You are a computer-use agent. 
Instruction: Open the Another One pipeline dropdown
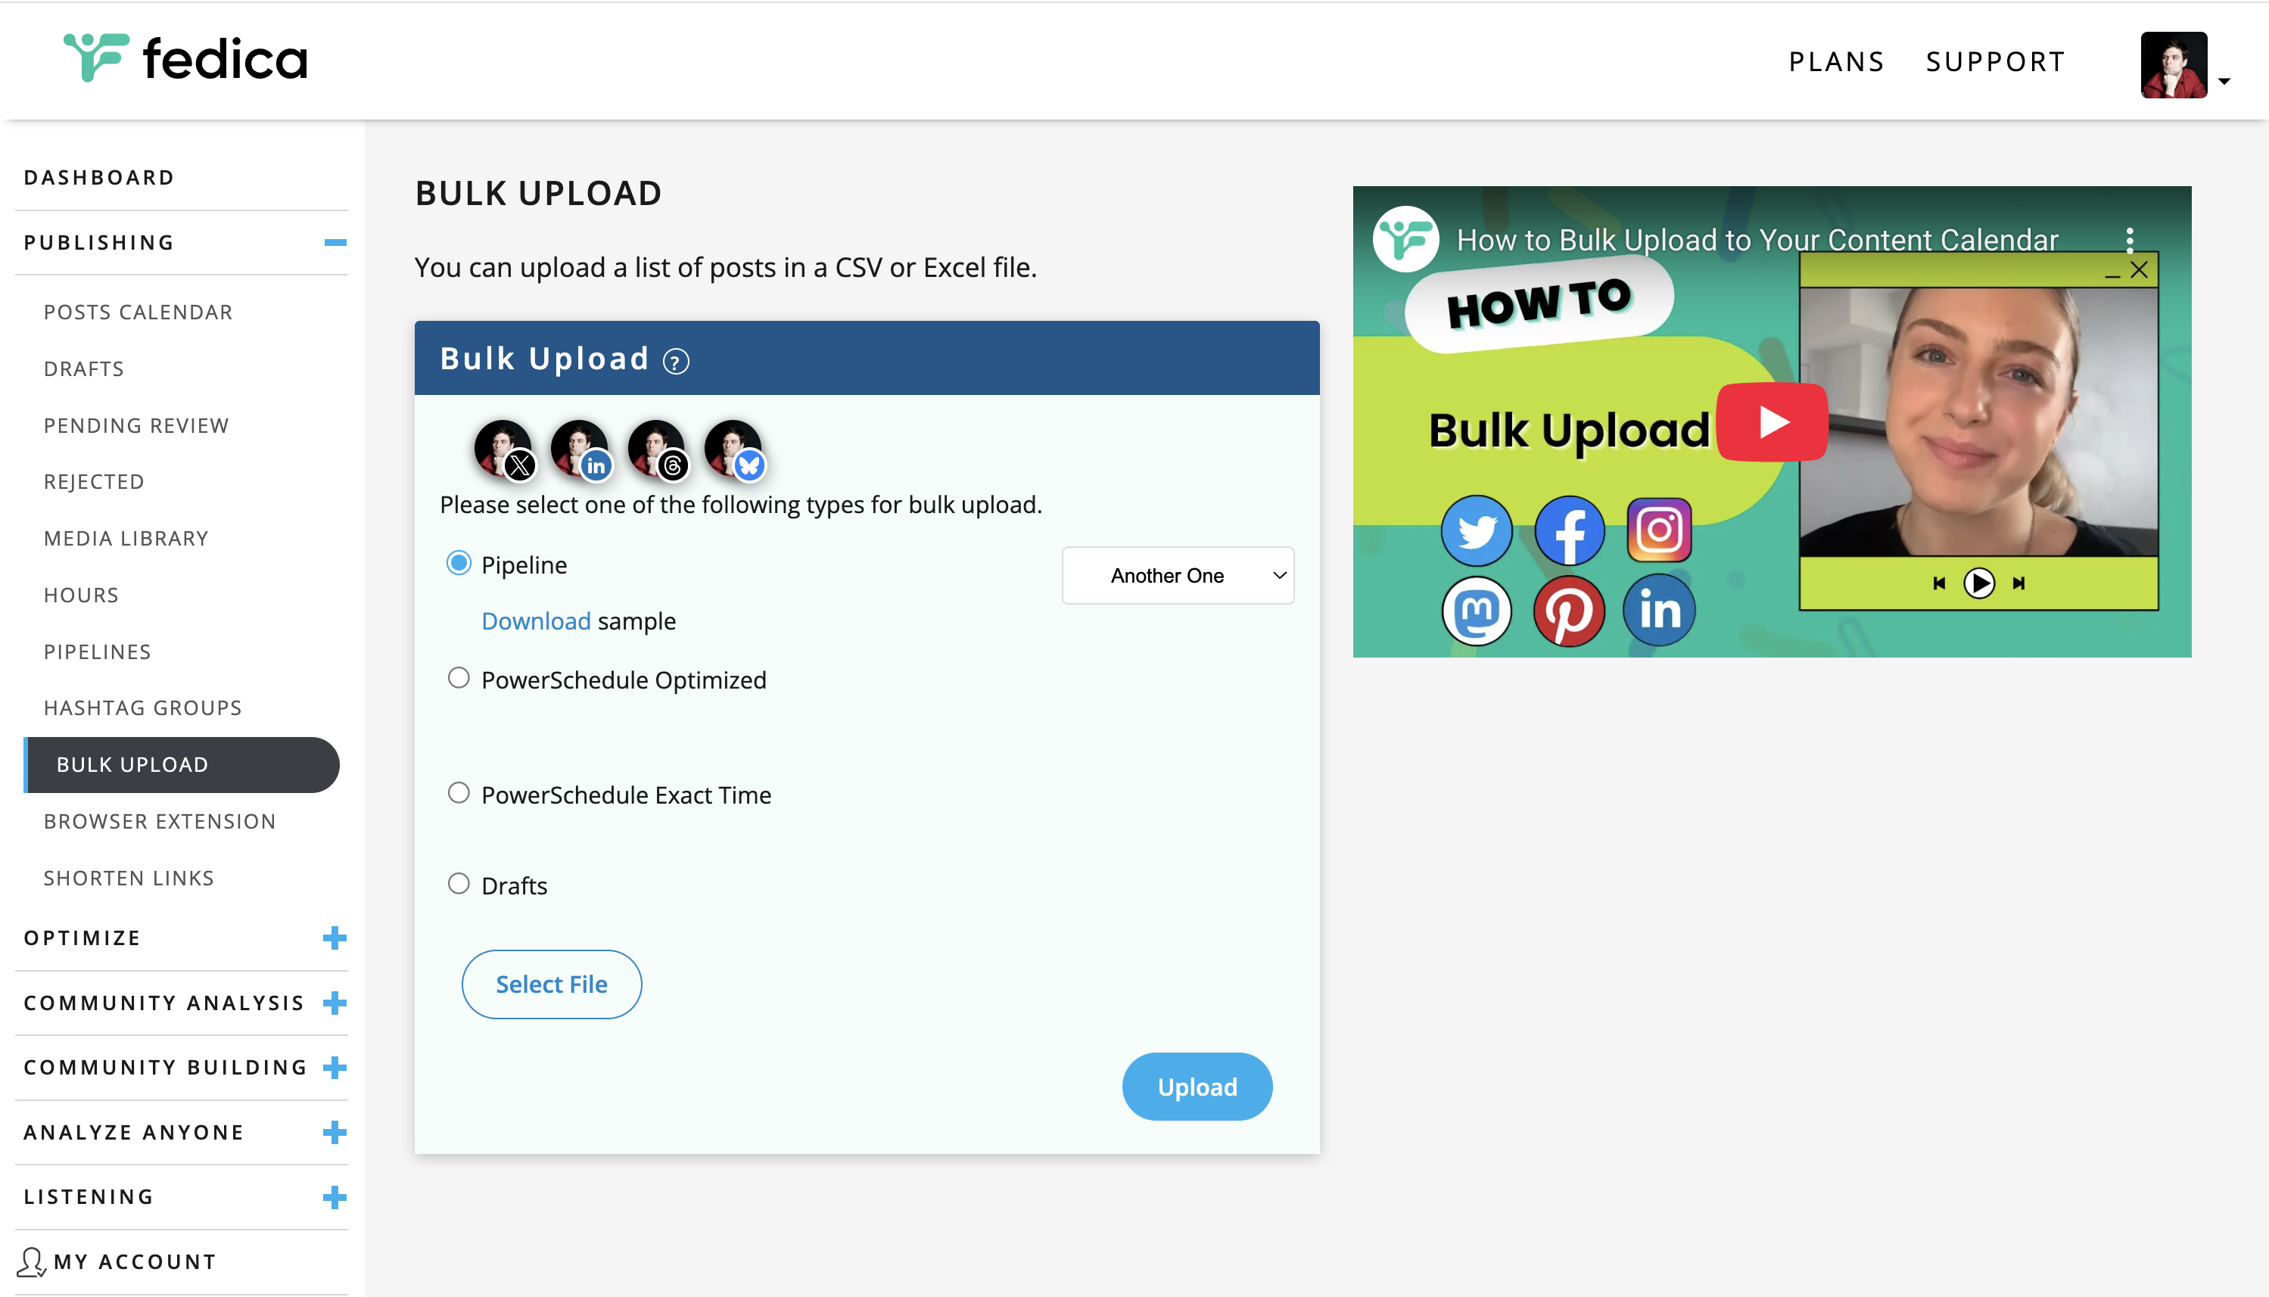coord(1178,575)
